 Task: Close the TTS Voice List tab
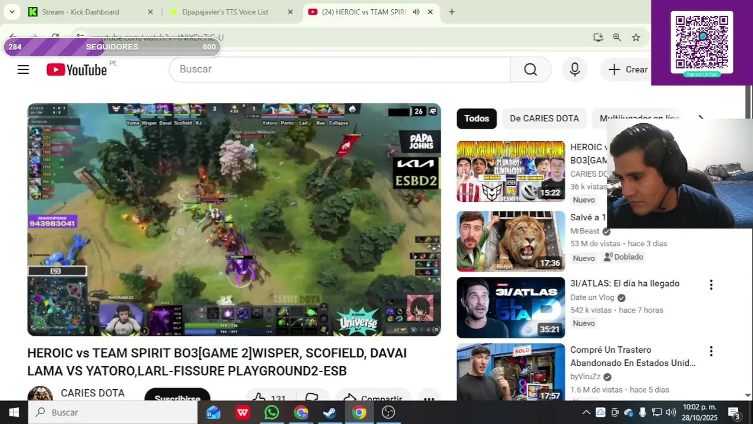pyautogui.click(x=290, y=12)
